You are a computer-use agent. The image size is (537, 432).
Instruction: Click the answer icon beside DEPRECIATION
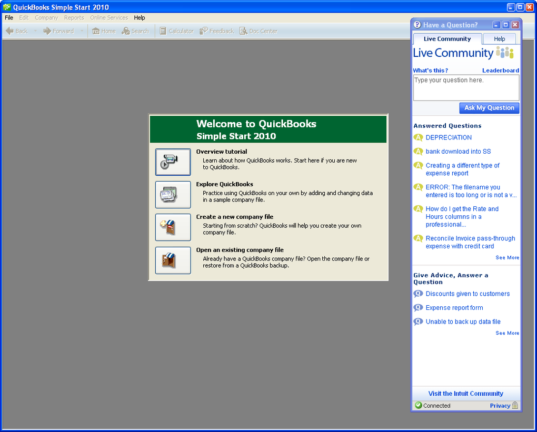418,137
